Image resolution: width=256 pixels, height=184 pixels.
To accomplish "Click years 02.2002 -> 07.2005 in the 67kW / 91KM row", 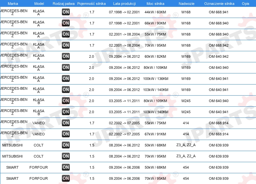I will point(124,134).
